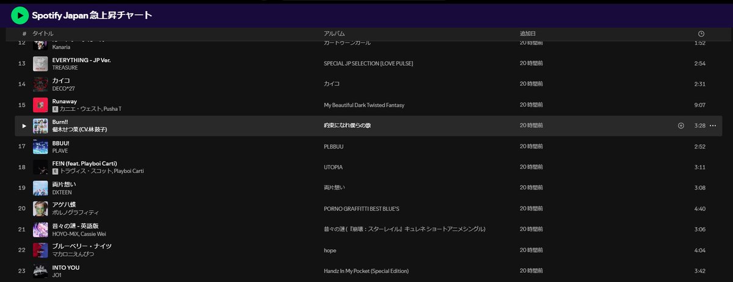Open more options menu for Burn!!
The height and width of the screenshot is (282, 733).
712,126
